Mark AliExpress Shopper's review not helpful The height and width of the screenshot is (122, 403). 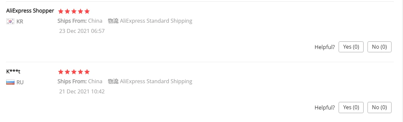coord(379,47)
